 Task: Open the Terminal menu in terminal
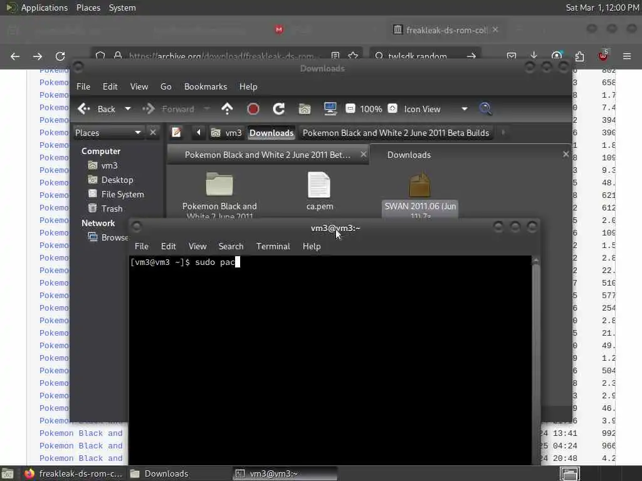pos(273,246)
